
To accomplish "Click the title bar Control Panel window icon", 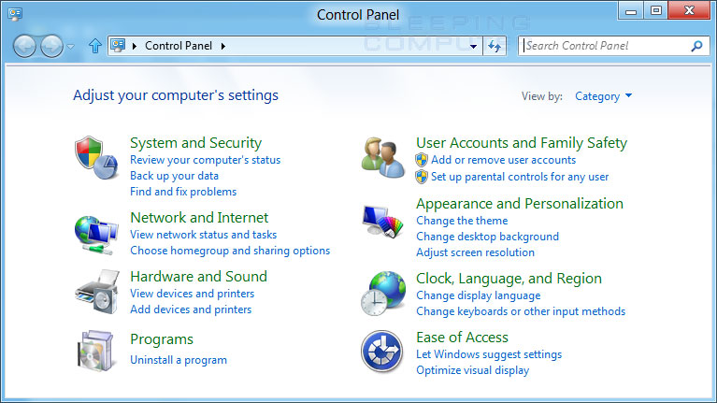I will pos(15,14).
